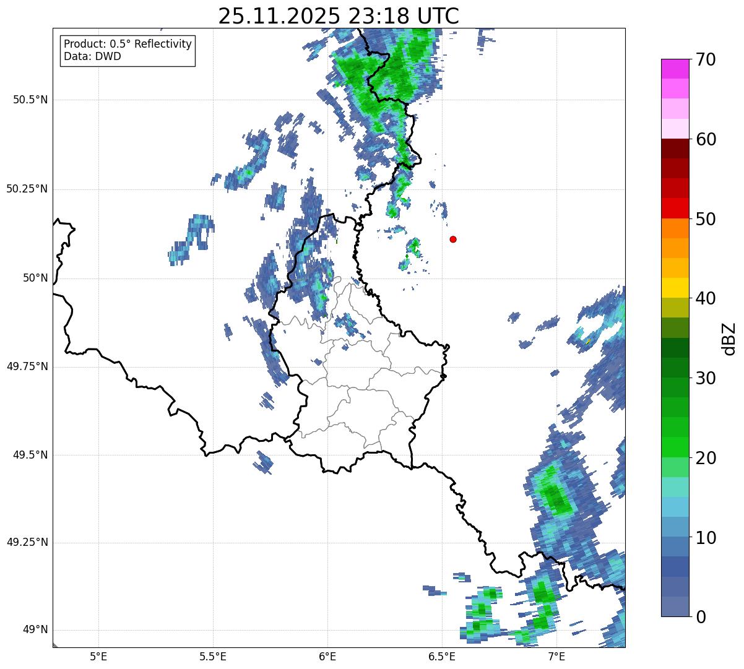Click the 'Product: 0.5° Reflectivity' label
Screen dimensions: 744x669
pyautogui.click(x=128, y=45)
